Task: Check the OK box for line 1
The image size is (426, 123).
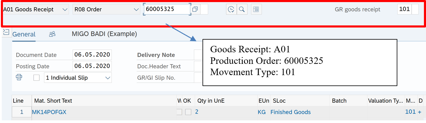Action: pos(188,112)
